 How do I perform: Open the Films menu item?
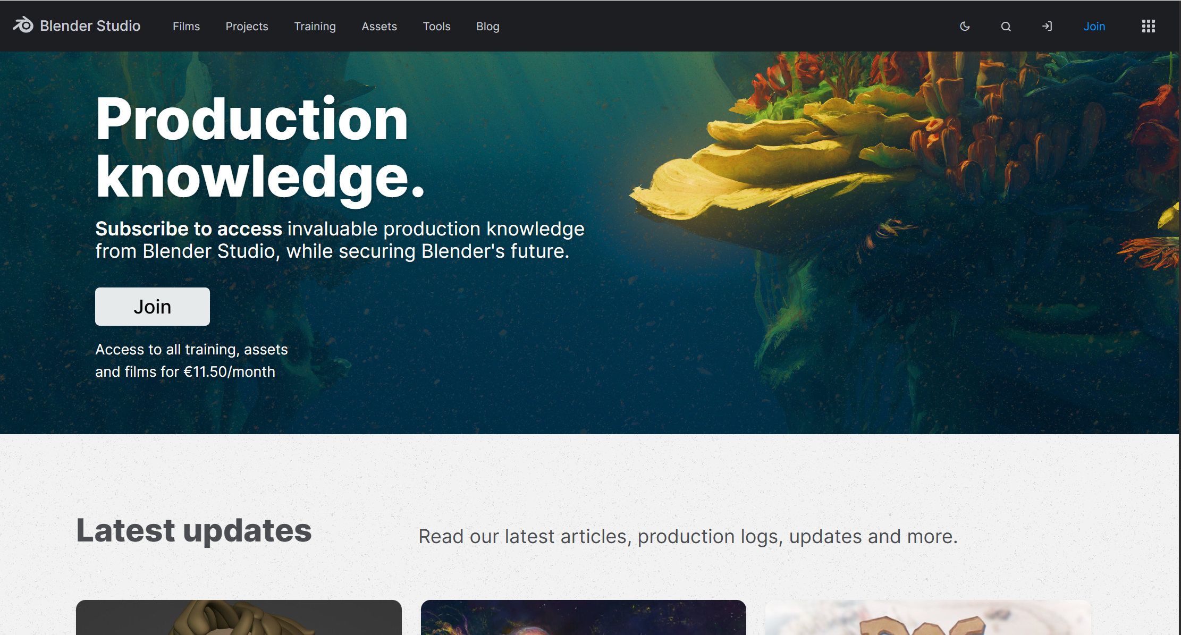pyautogui.click(x=186, y=26)
